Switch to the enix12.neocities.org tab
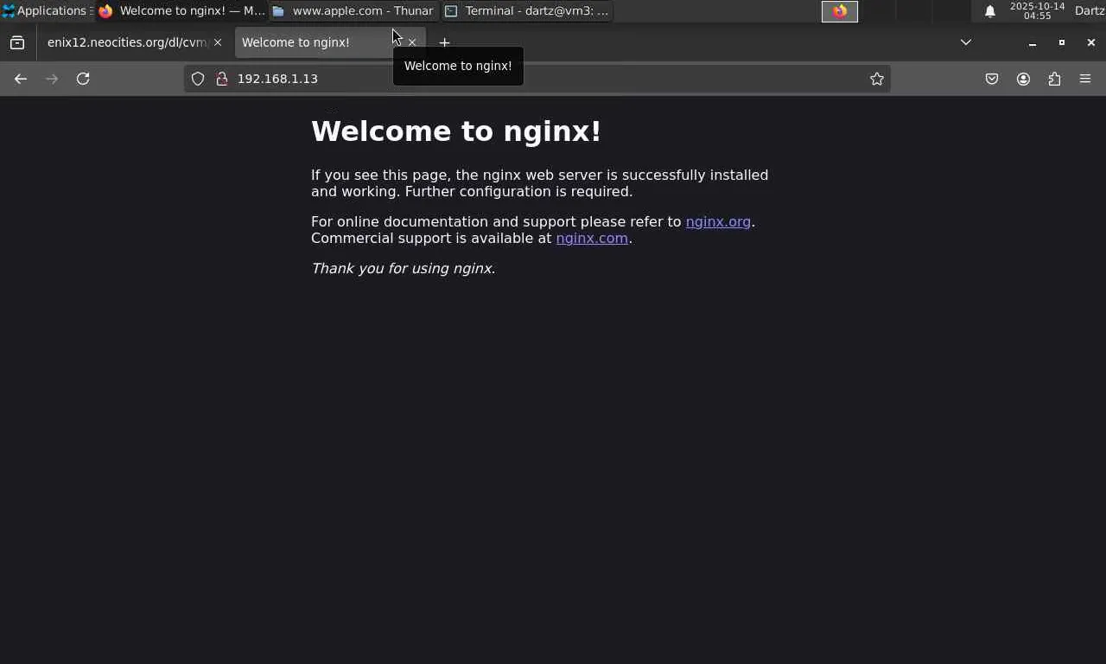This screenshot has width=1106, height=664. 127,42
